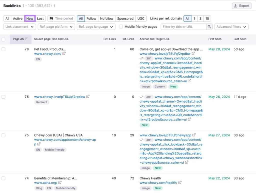Open external icon next to www.chewy.com/health/

pos(180,183)
